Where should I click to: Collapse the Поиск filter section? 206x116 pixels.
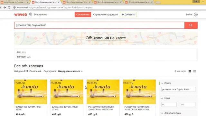166,83
